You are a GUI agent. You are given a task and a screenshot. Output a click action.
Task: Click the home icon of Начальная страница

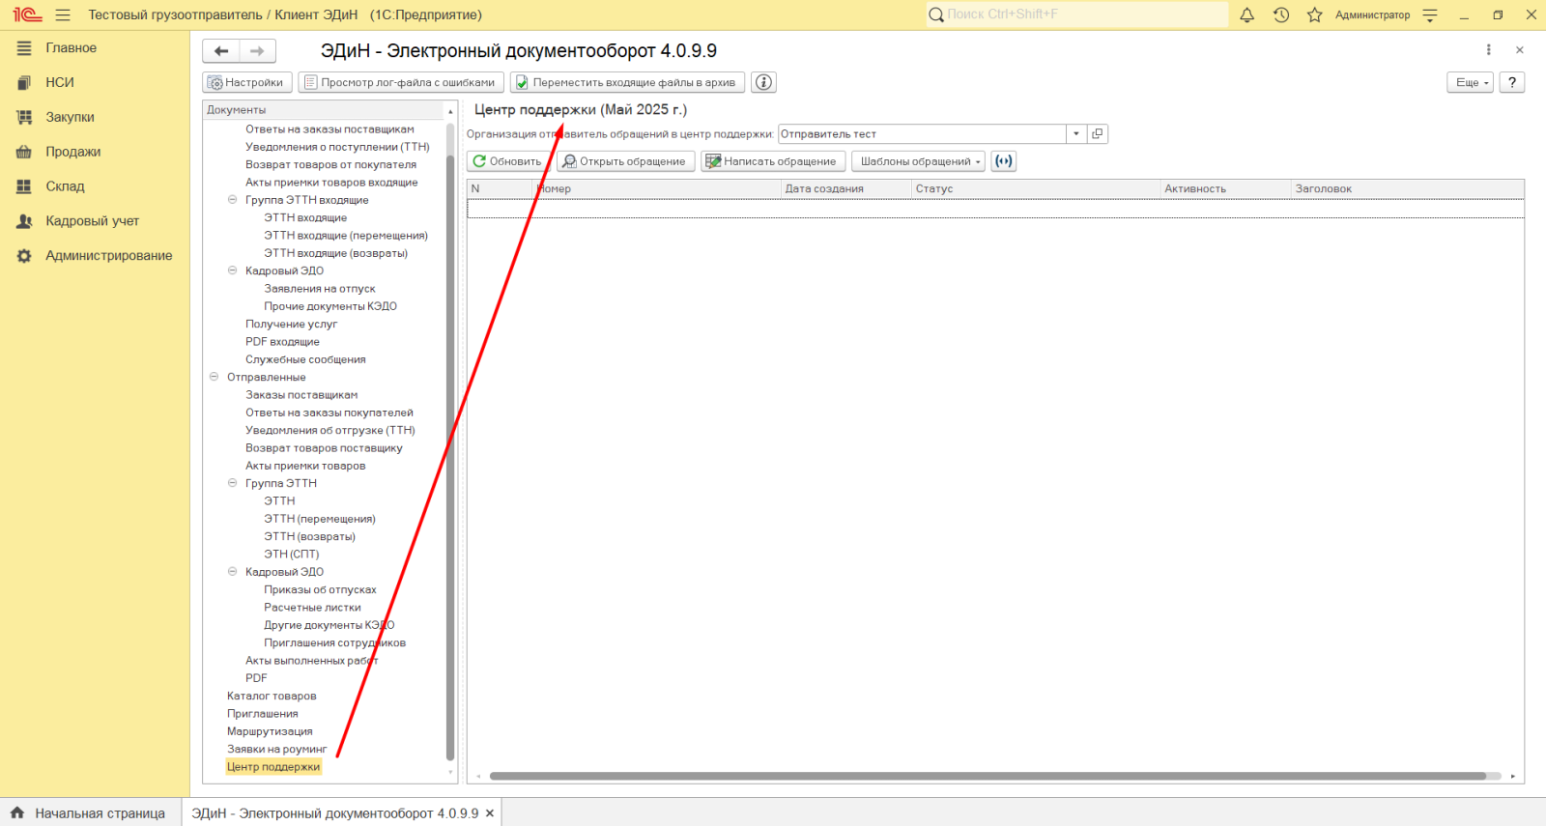click(17, 812)
